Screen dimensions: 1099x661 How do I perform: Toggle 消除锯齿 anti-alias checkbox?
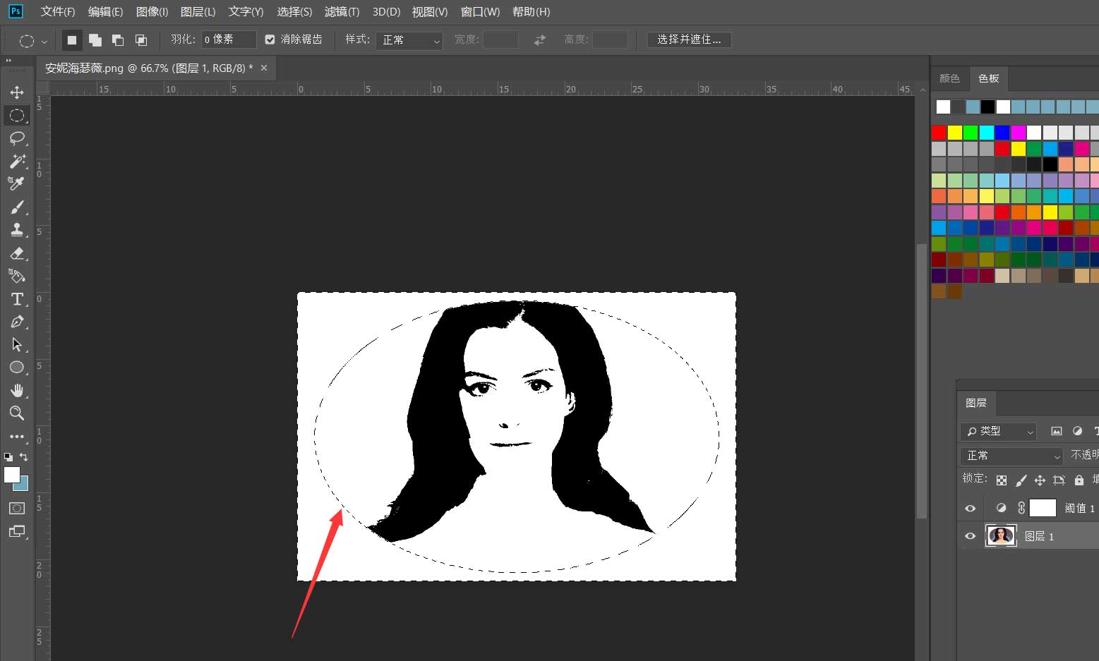pyautogui.click(x=270, y=40)
